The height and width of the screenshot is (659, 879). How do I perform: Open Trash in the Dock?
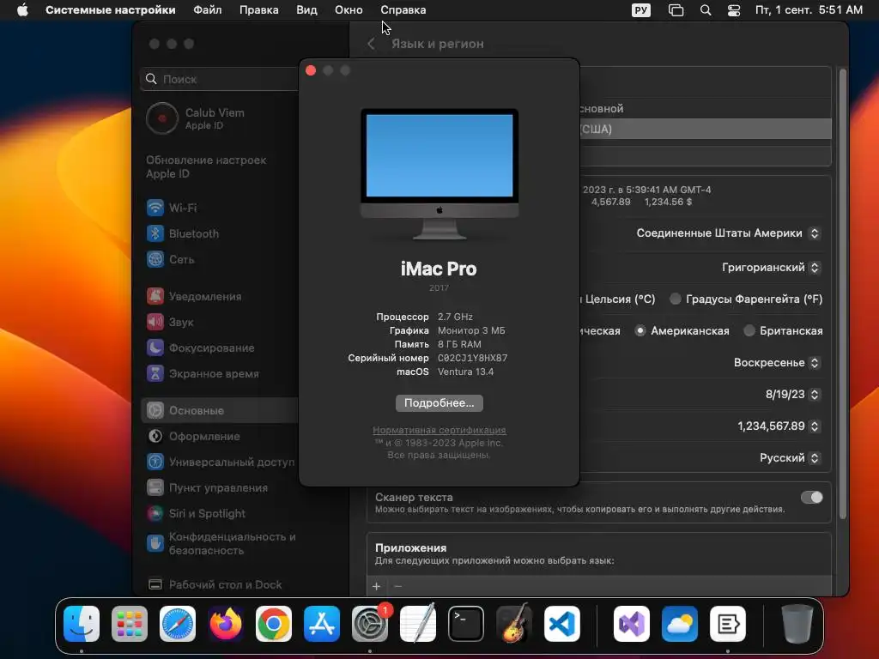pyautogui.click(x=797, y=624)
